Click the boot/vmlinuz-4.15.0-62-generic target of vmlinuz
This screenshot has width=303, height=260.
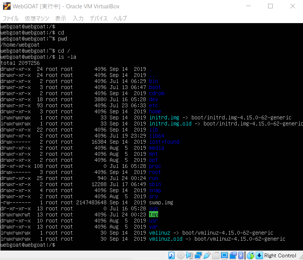[x=228, y=233]
